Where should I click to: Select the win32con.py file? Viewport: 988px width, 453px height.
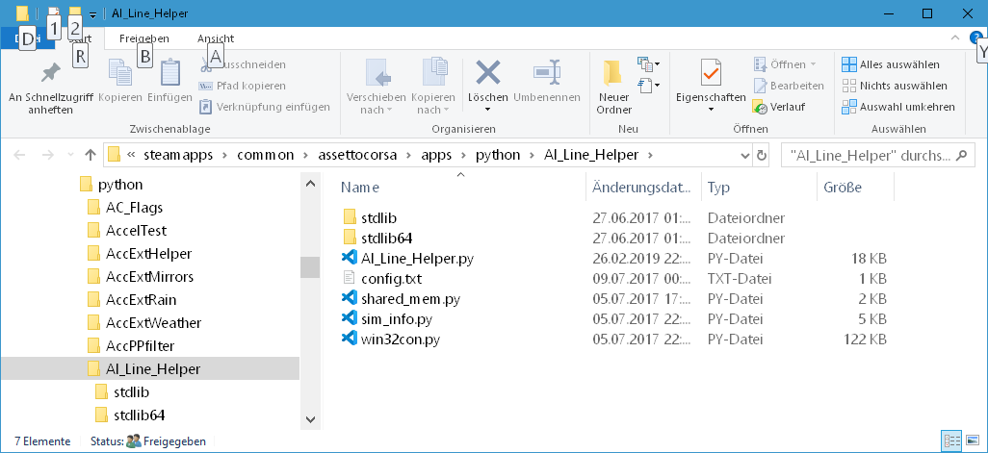coord(401,340)
